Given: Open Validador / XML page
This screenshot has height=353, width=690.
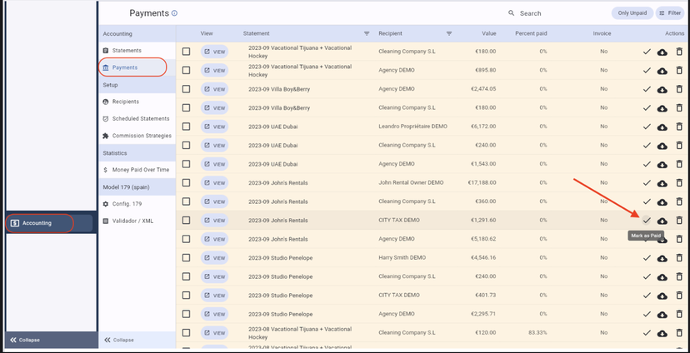Looking at the screenshot, I should click(x=137, y=221).
